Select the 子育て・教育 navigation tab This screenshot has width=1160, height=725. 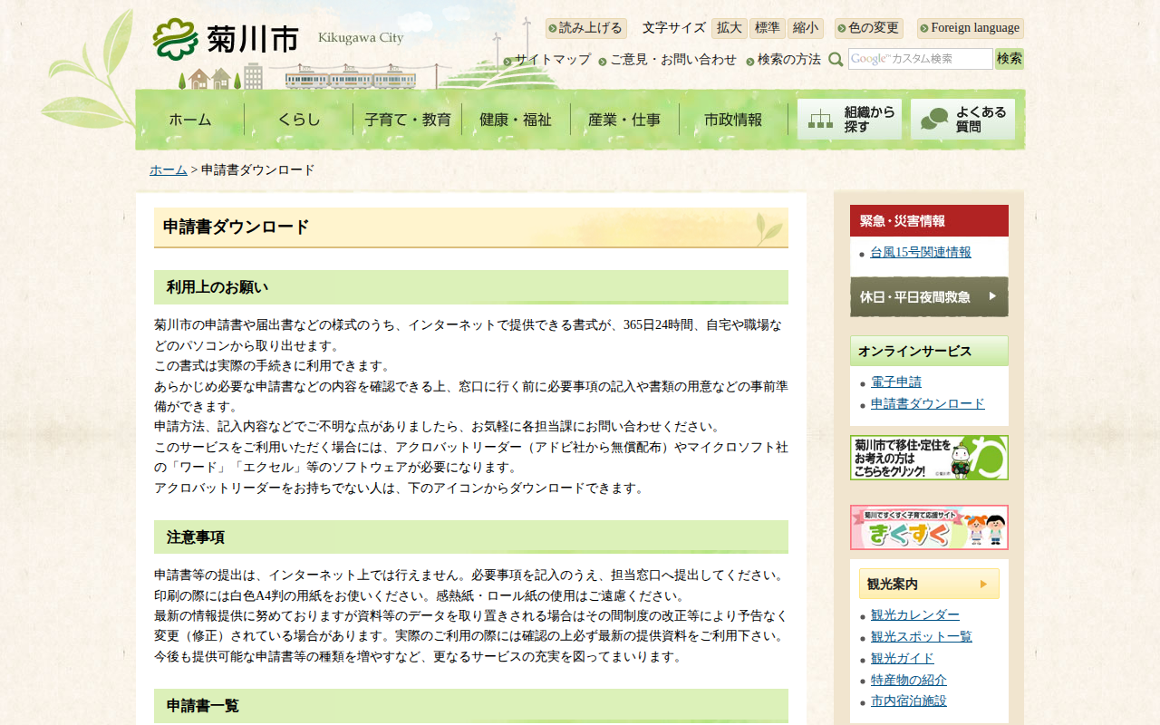pos(408,120)
